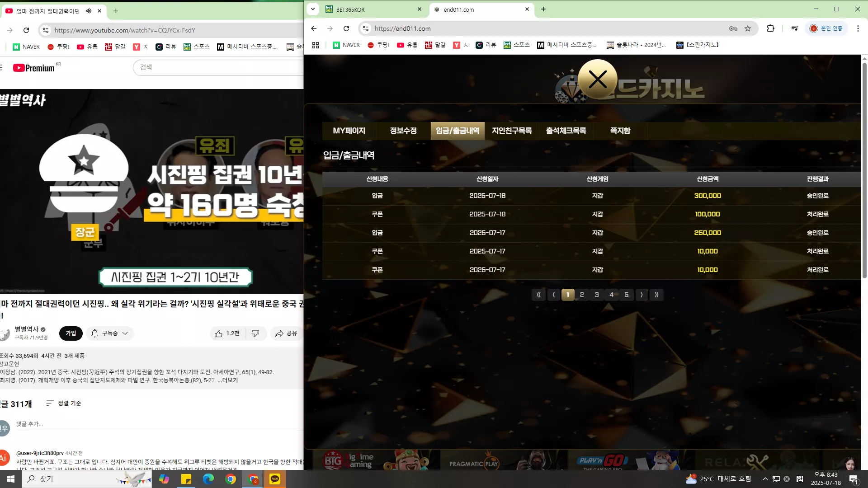
Task: Toggle the 구독중 subscription bell dropdown
Action: pyautogui.click(x=110, y=333)
